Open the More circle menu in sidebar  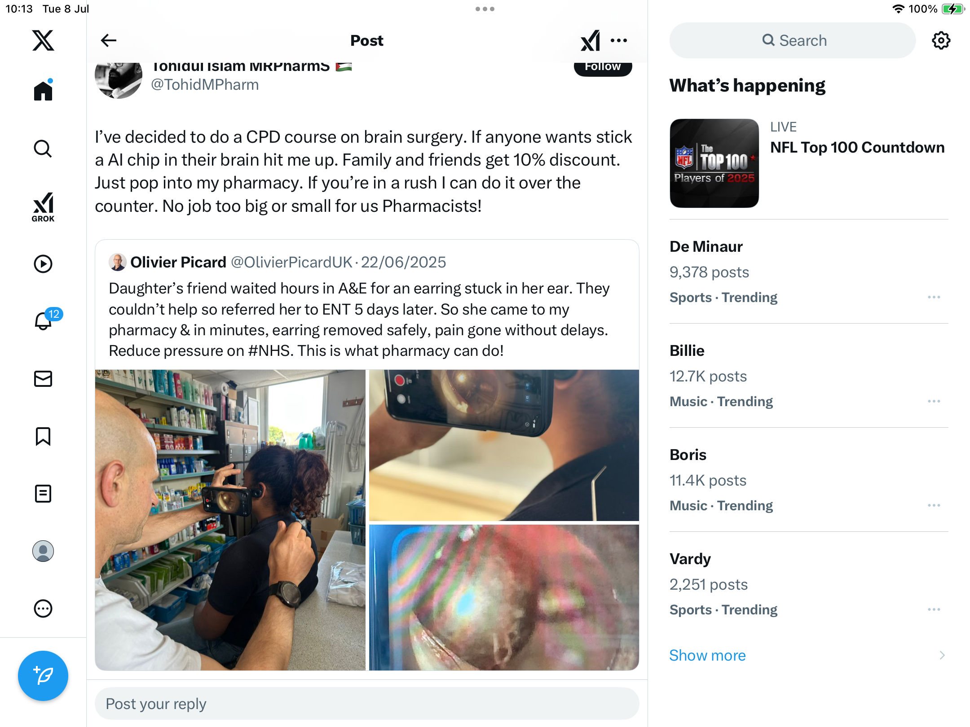click(43, 609)
